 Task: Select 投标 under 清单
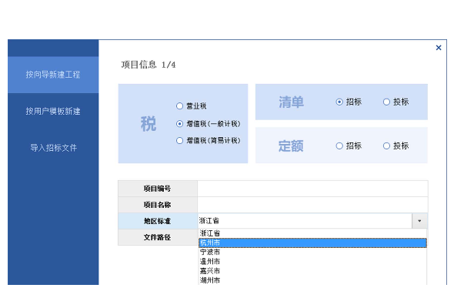386,102
